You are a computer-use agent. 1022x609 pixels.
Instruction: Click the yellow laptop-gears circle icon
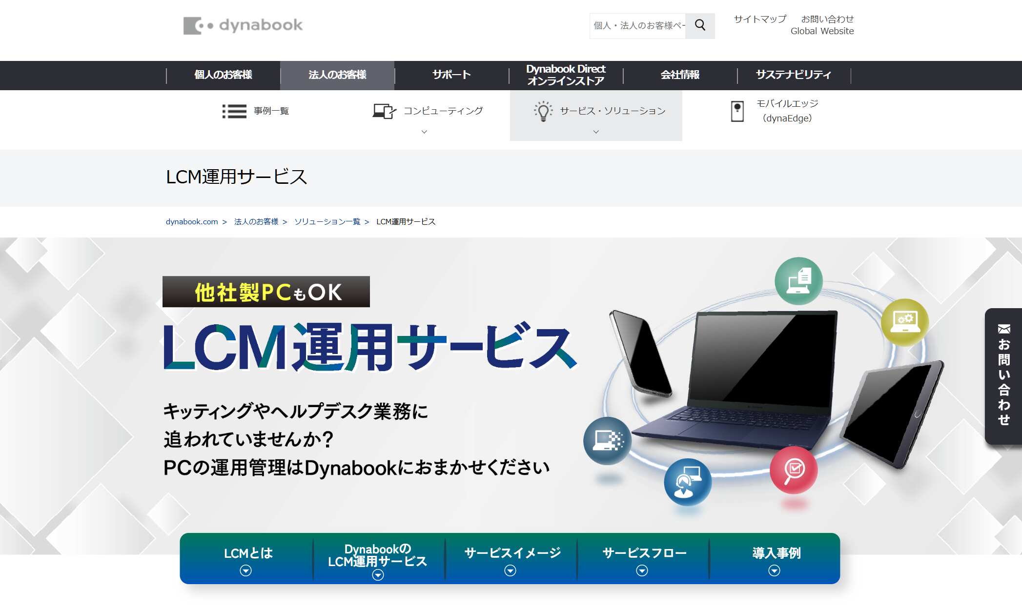point(904,322)
